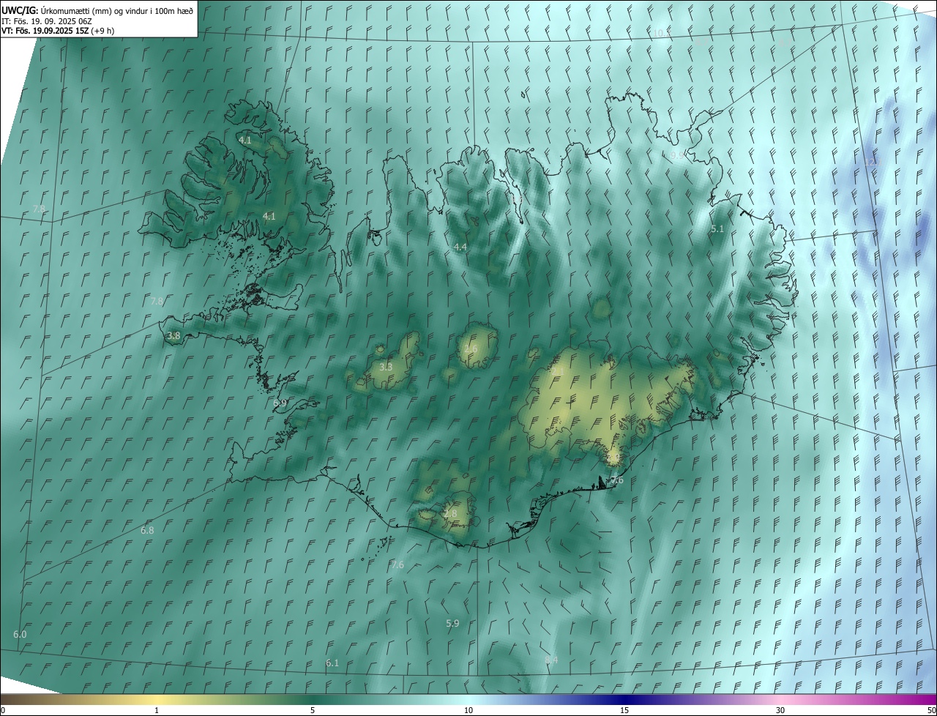Viewport: 937px width, 716px height.
Task: Click the 10 tick label on color scale
Action: point(468,710)
